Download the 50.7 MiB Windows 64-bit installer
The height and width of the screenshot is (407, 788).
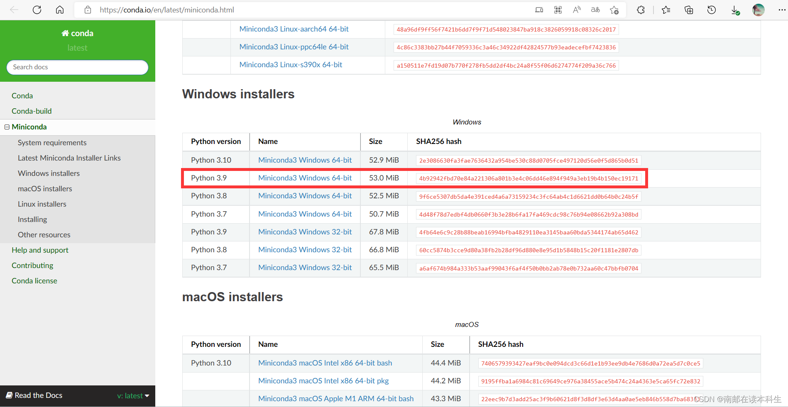[x=305, y=214]
